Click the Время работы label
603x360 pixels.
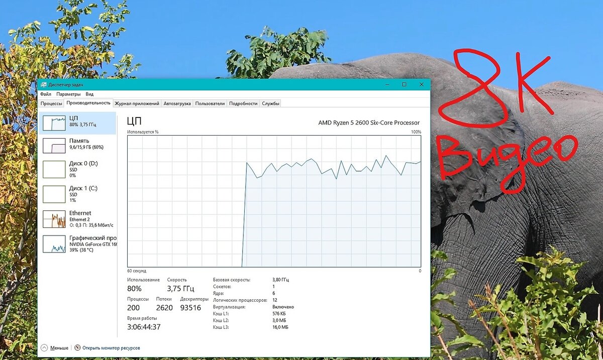(142, 318)
